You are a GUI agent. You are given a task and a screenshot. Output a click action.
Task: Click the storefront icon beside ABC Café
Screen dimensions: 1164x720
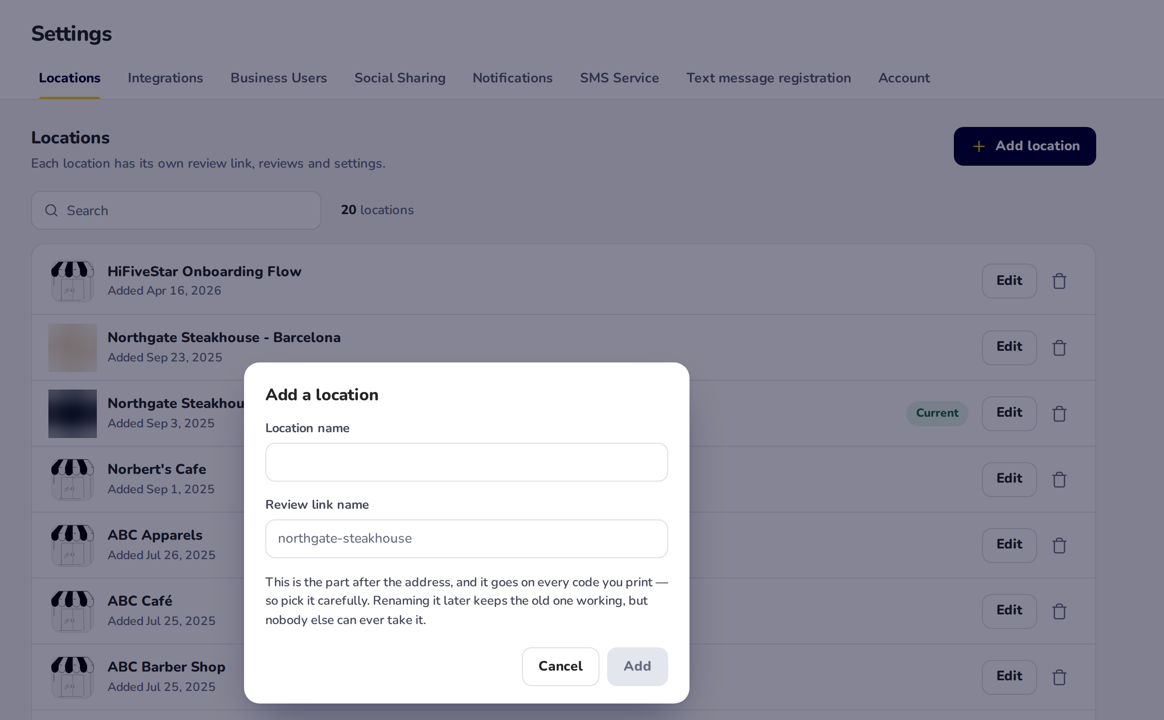click(x=73, y=611)
